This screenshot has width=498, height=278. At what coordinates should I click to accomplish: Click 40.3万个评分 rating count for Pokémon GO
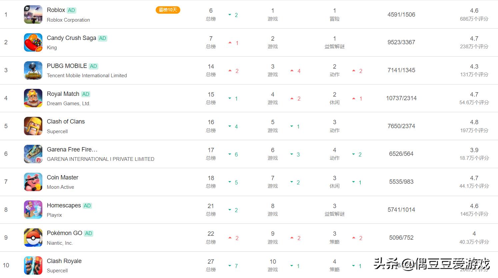tap(474, 242)
